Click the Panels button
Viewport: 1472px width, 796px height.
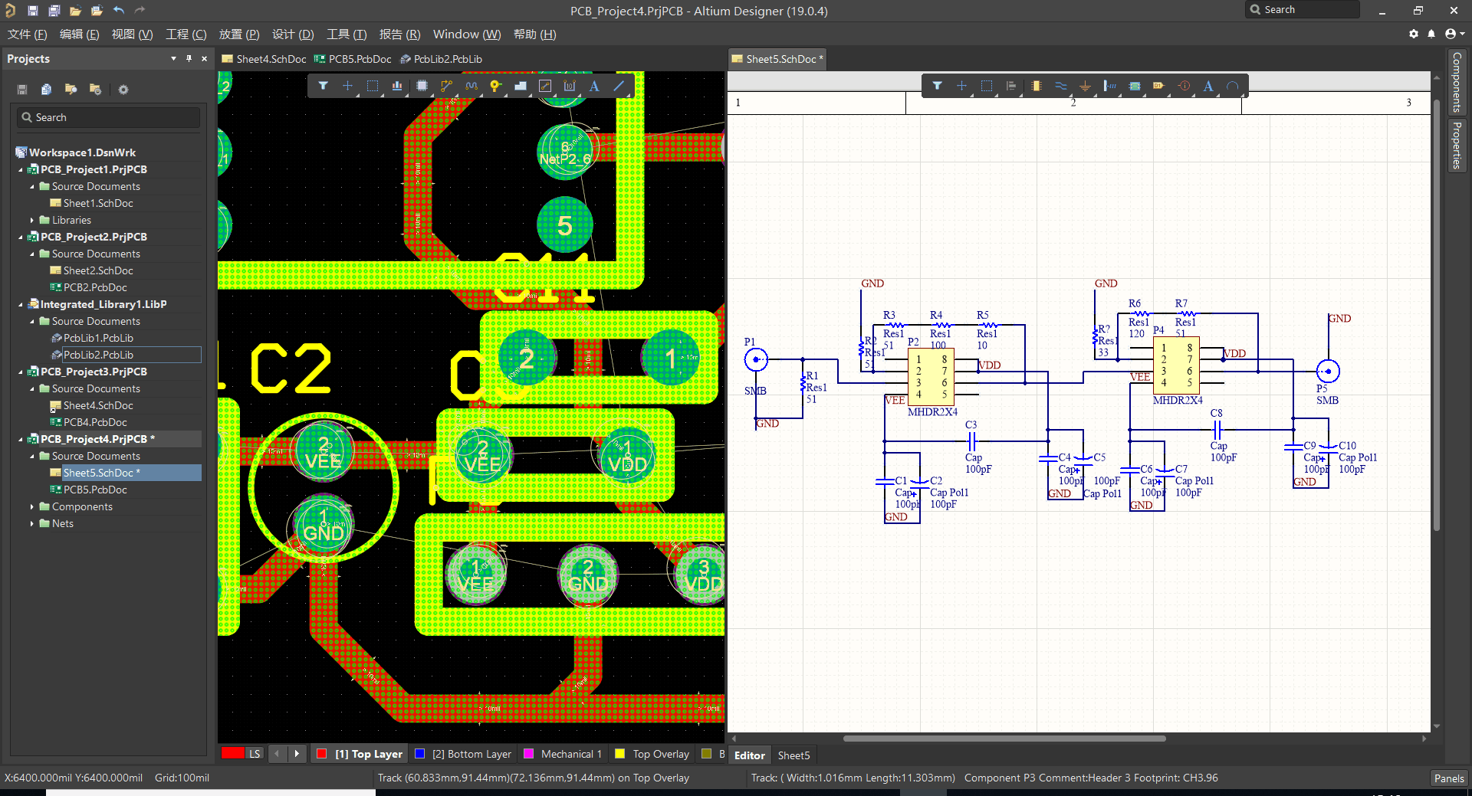(x=1448, y=778)
